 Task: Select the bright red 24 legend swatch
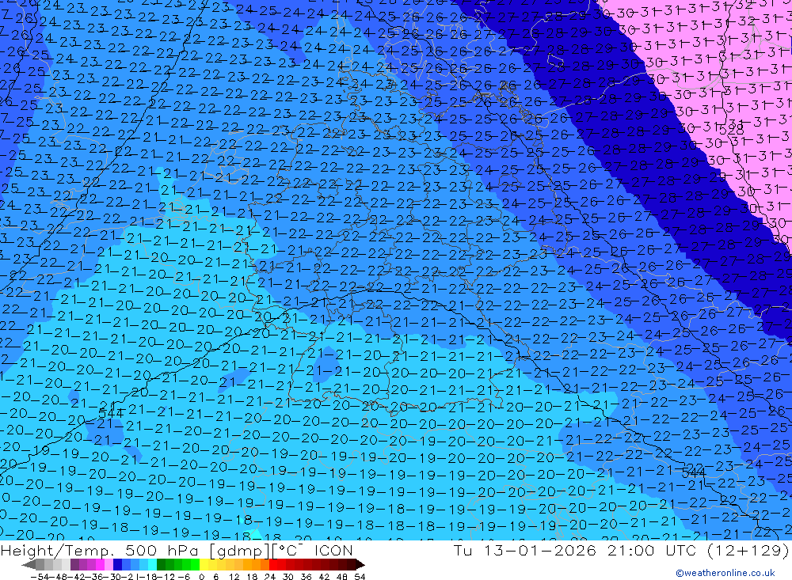(x=273, y=564)
